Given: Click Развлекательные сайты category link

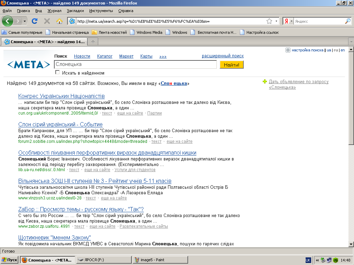Looking at the screenshot, I should pos(144,226).
